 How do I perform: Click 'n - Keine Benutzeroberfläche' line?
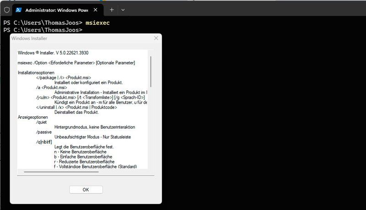click(81, 152)
